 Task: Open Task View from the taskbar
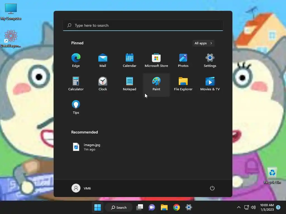[x=140, y=207]
